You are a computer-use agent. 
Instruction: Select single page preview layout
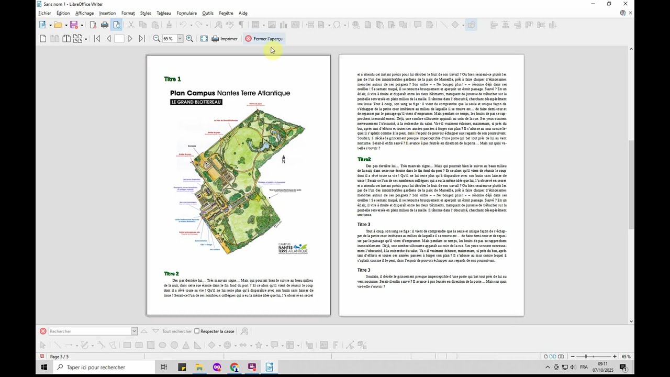(43, 39)
